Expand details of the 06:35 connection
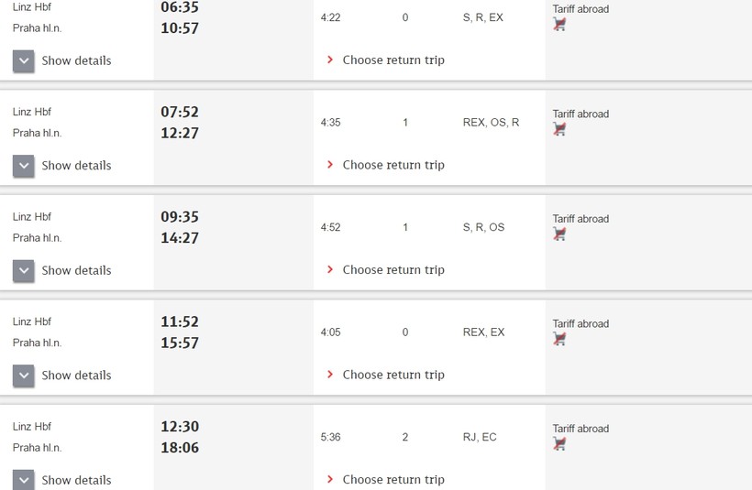752x490 pixels. pyautogui.click(x=24, y=61)
